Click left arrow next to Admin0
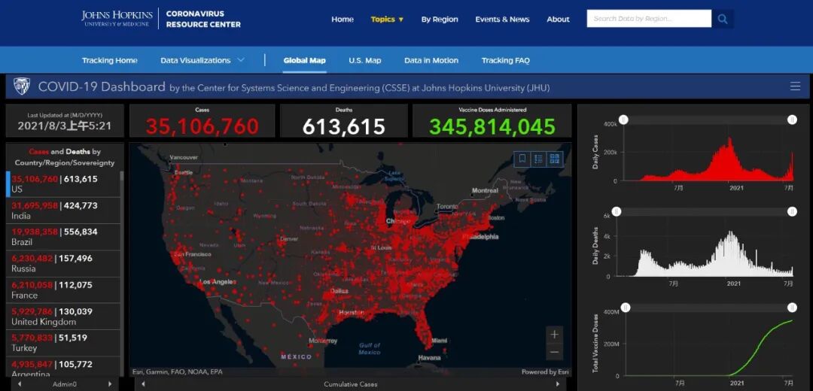Screen dimensions: 813x391 click(x=19, y=384)
